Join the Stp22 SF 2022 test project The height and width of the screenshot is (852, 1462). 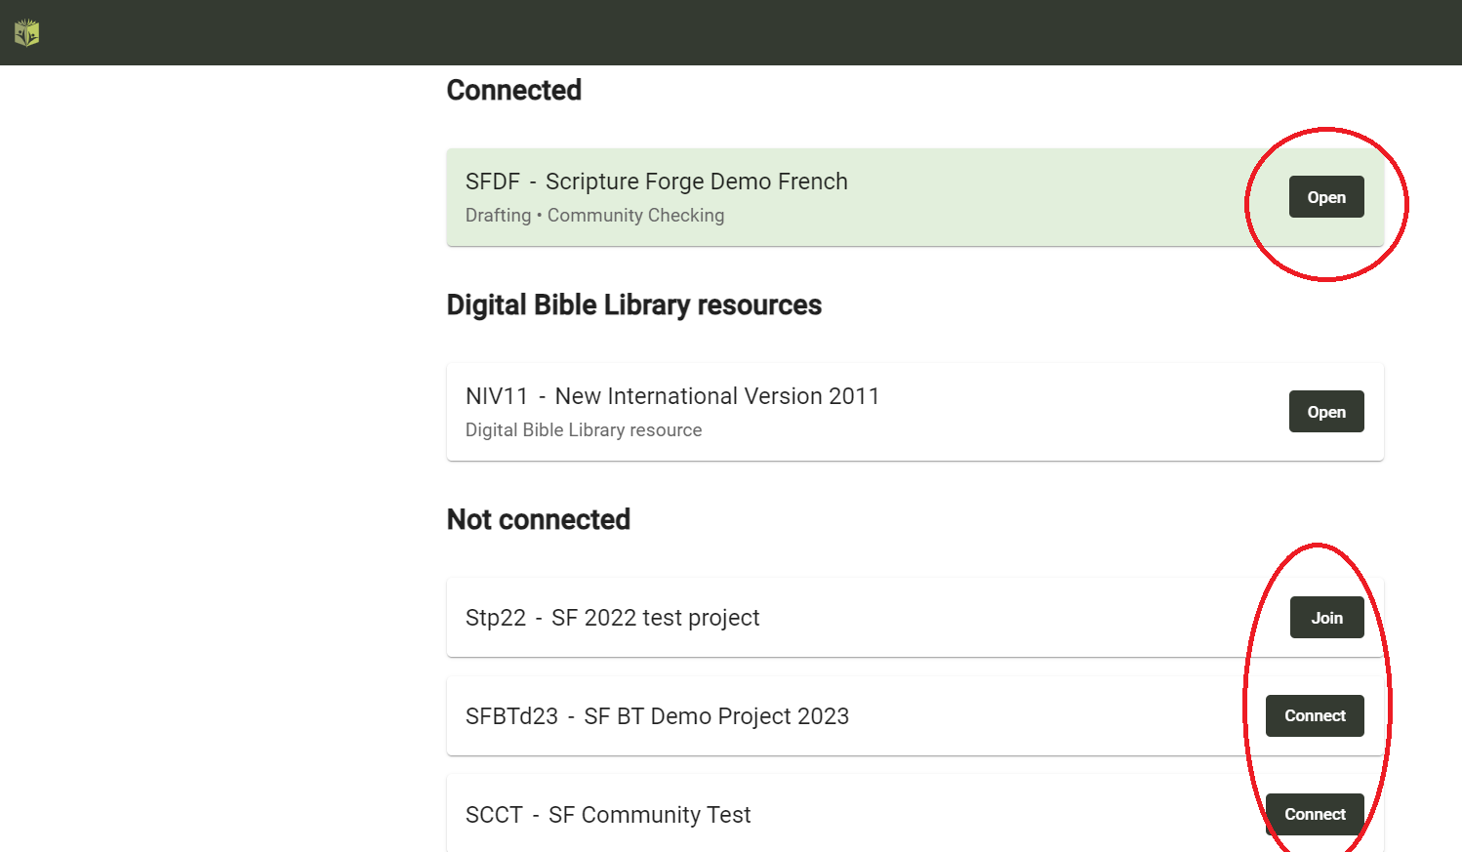pos(1326,618)
